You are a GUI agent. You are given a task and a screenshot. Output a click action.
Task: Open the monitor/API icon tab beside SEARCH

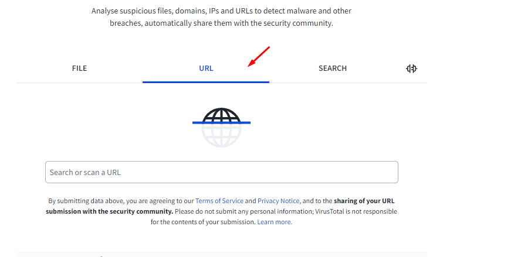pyautogui.click(x=411, y=68)
